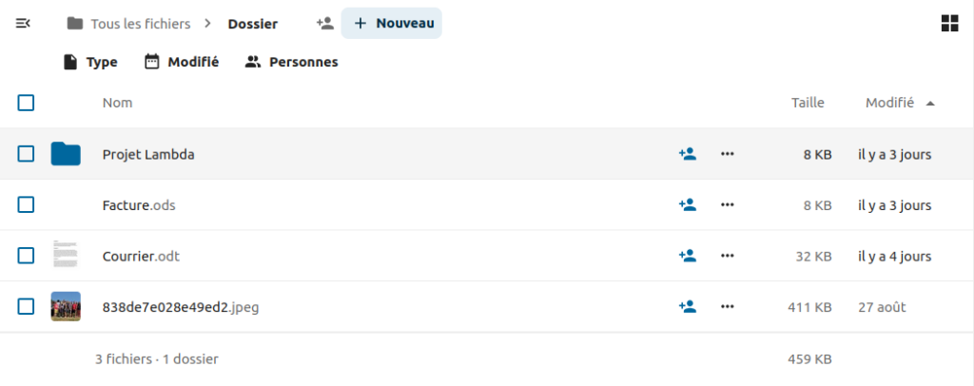Open the jpeg image thumbnail
Screen dimensions: 974x386
pyautogui.click(x=66, y=307)
